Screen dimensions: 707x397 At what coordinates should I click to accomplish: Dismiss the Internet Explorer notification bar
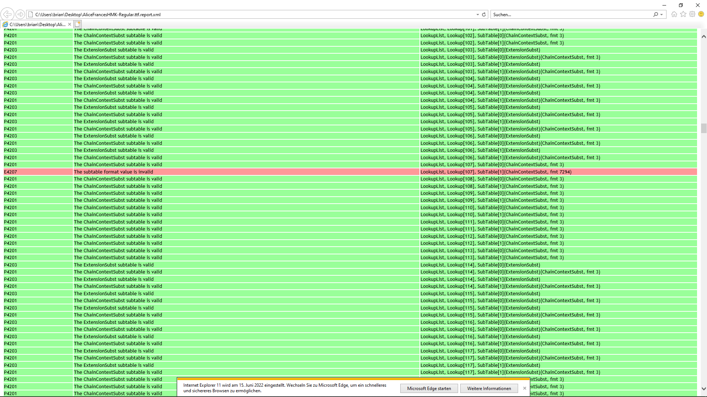[524, 388]
